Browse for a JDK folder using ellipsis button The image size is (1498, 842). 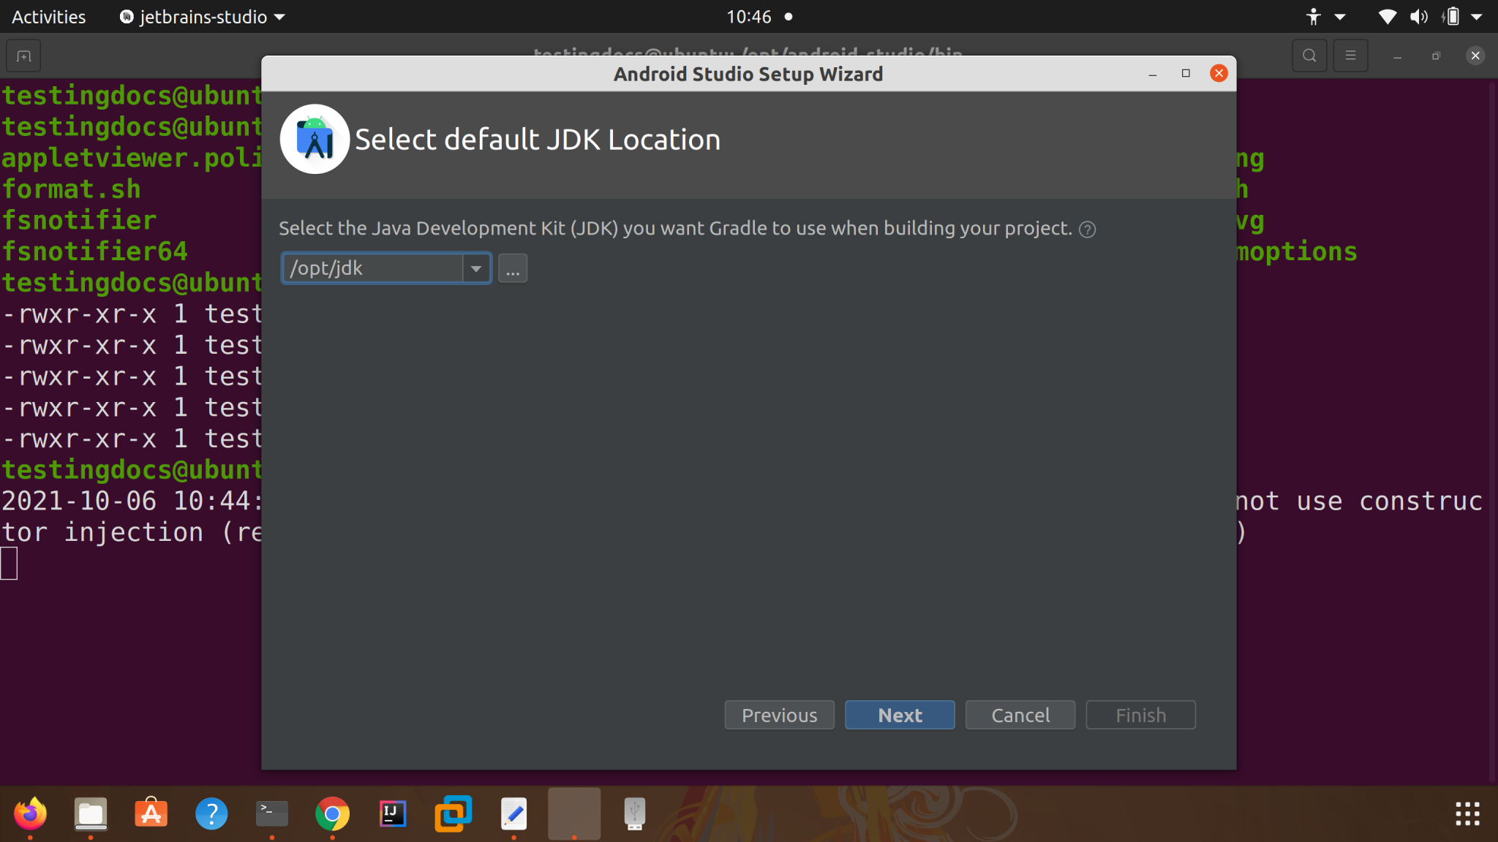pyautogui.click(x=512, y=268)
